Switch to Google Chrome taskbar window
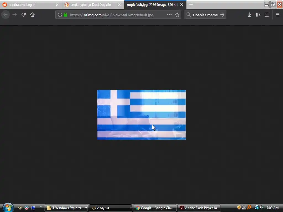The height and width of the screenshot is (212, 283). [155, 208]
